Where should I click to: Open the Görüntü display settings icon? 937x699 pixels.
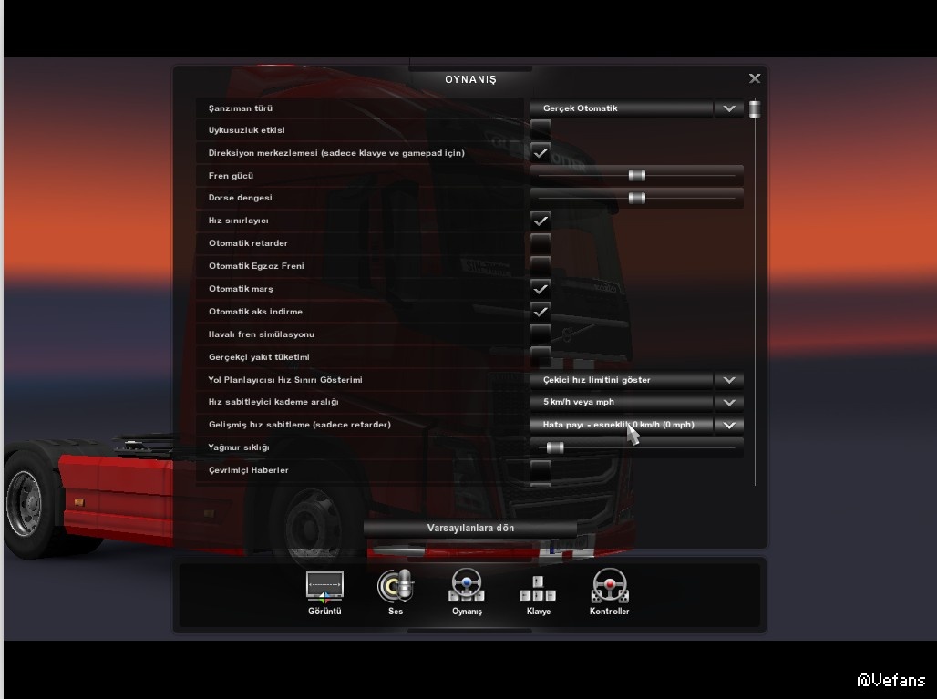324,592
